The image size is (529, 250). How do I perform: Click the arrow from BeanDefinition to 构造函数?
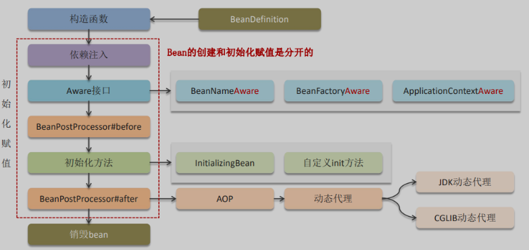[x=174, y=19]
